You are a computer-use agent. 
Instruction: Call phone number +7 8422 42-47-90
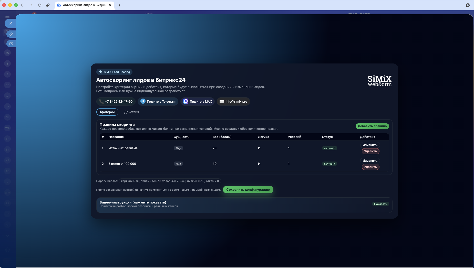click(x=116, y=102)
